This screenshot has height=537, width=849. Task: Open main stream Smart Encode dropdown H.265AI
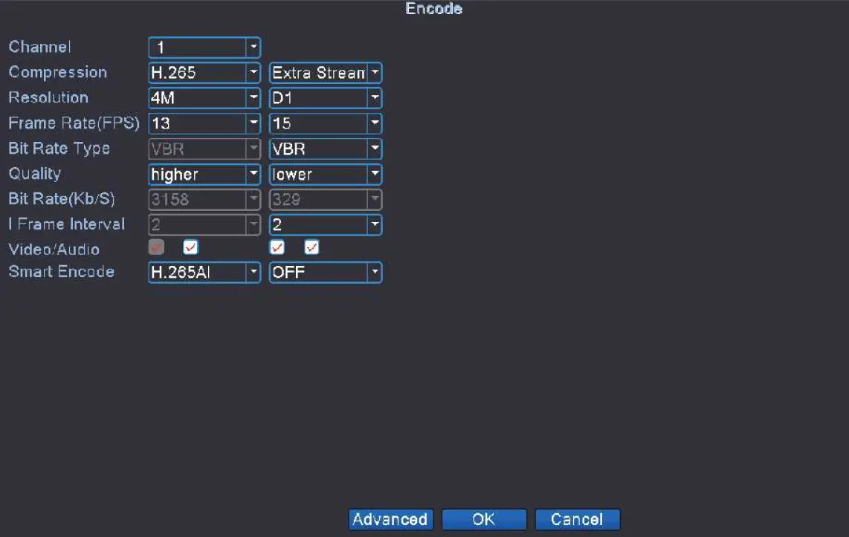coord(204,272)
